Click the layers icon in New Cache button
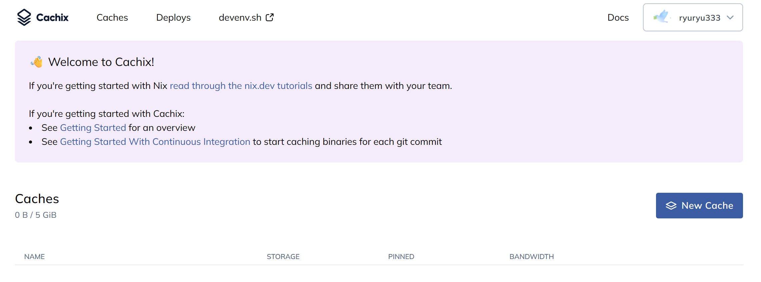761x282 pixels. click(x=671, y=206)
